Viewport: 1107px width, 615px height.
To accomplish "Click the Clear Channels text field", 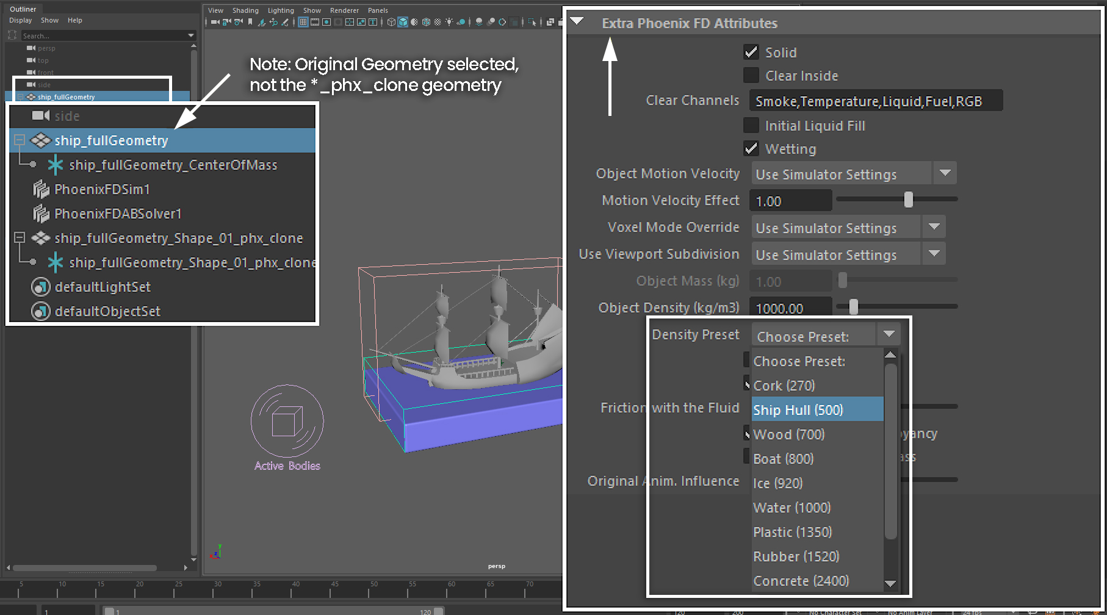I will tap(876, 101).
